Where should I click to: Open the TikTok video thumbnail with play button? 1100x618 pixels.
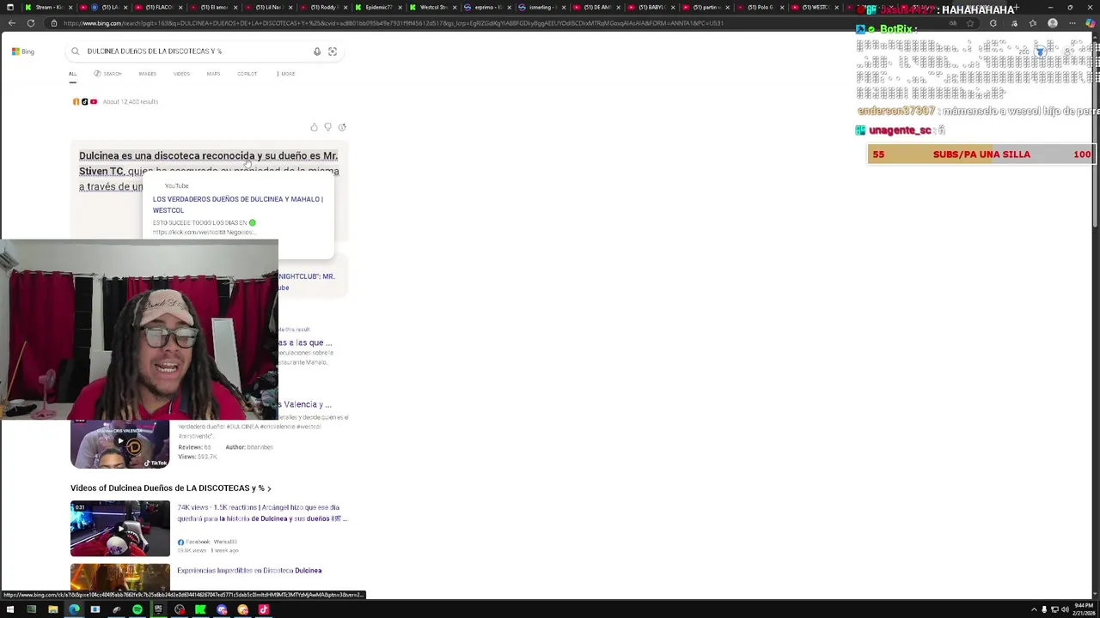click(x=120, y=445)
